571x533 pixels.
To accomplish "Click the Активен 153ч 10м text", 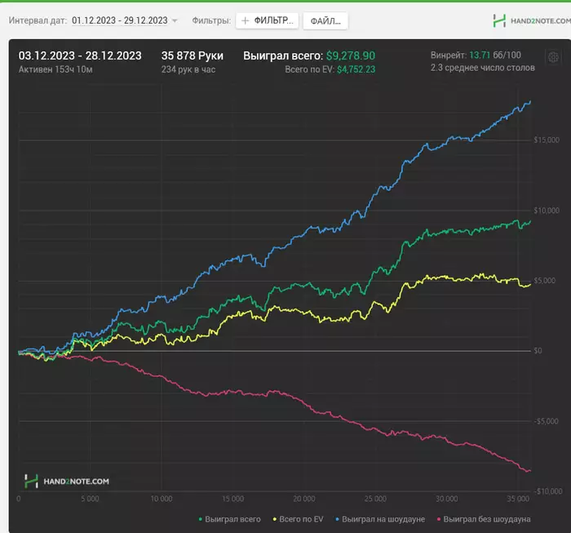I will coord(55,69).
